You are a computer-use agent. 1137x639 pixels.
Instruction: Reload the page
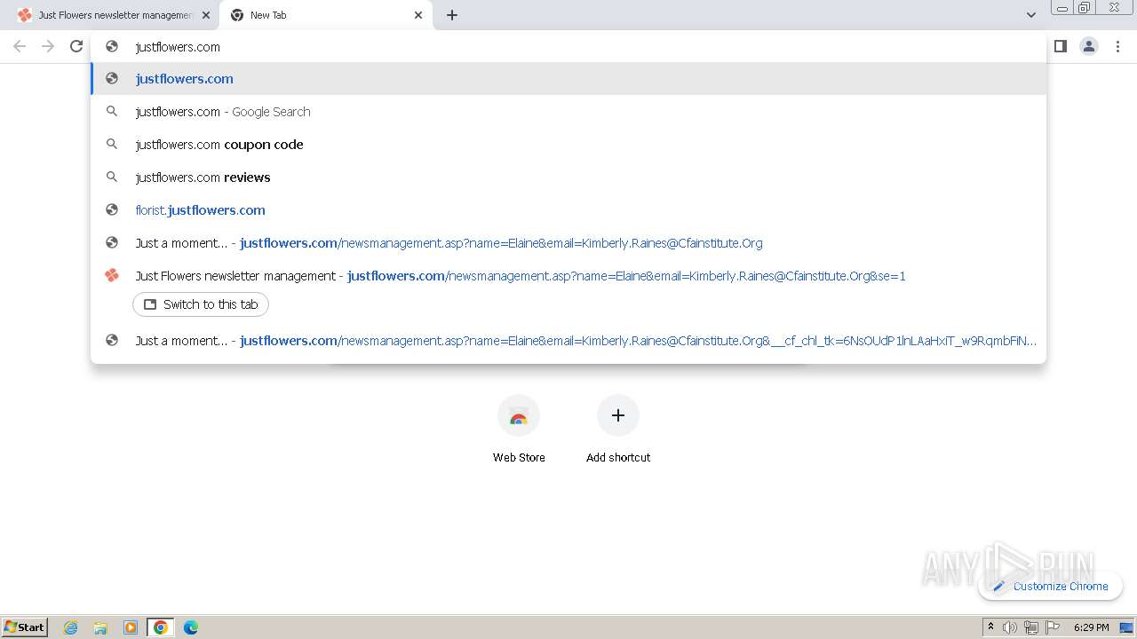[x=76, y=46]
